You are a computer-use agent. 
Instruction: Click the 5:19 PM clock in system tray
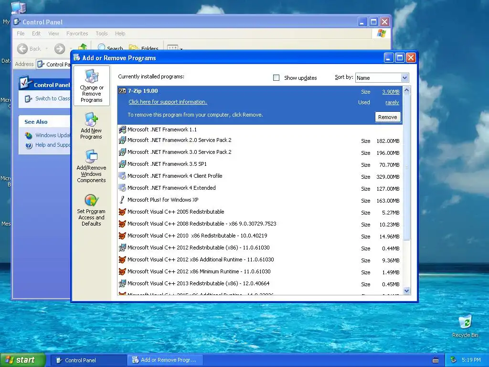coord(471,360)
